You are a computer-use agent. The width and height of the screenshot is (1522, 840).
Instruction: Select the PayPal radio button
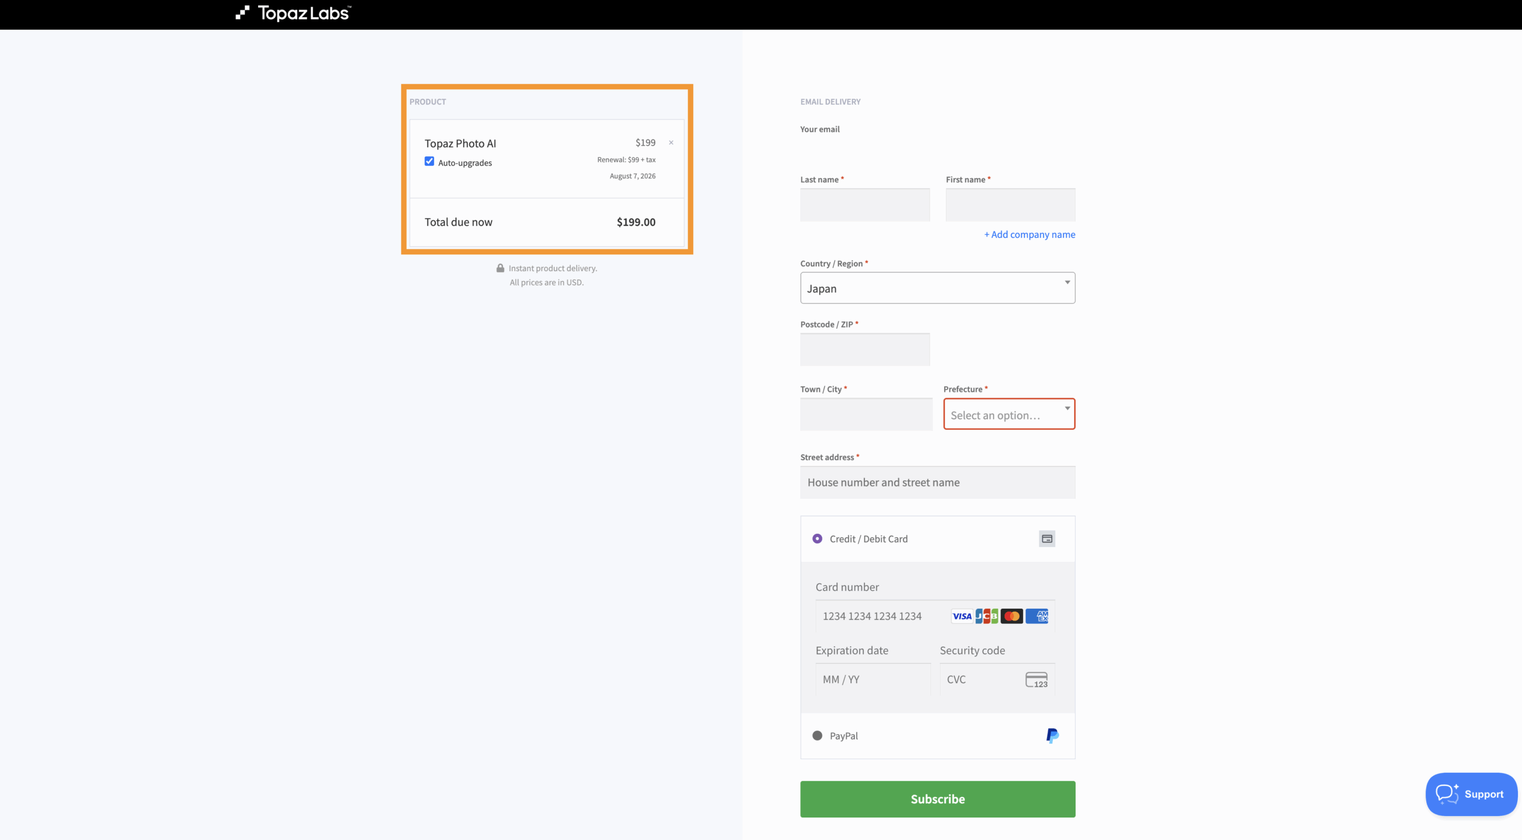point(817,736)
